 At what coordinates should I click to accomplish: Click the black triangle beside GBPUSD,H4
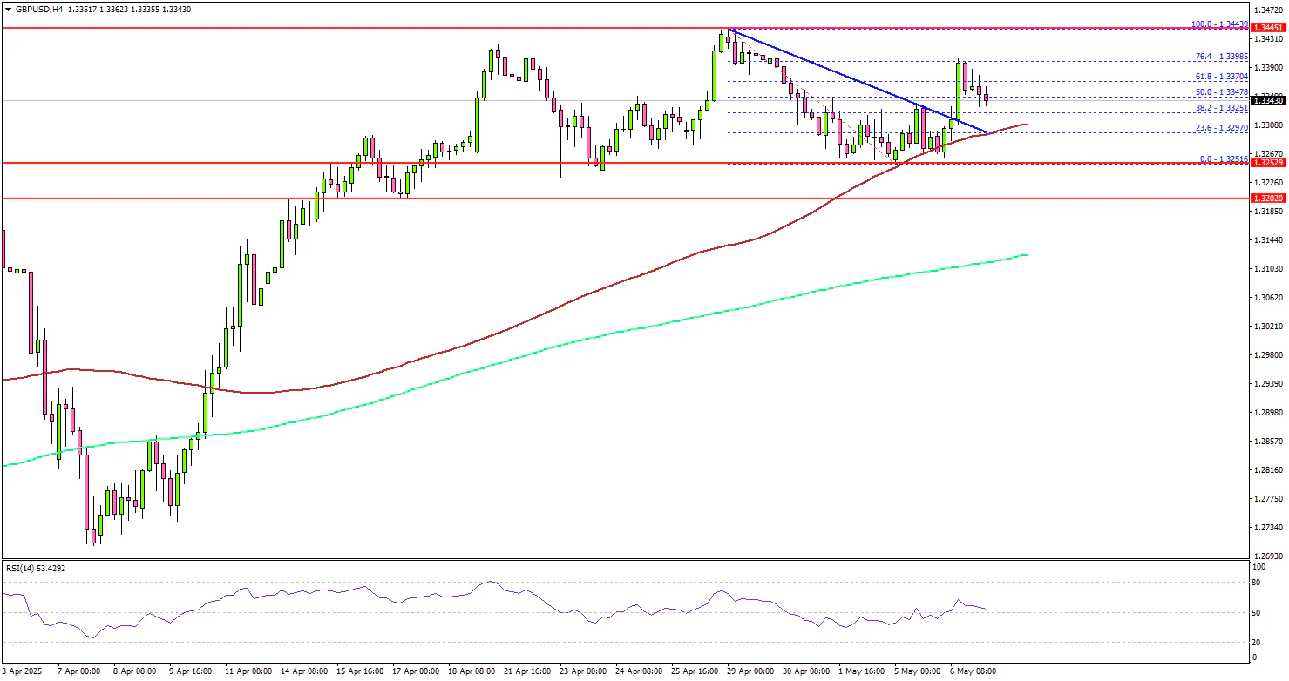coord(7,9)
